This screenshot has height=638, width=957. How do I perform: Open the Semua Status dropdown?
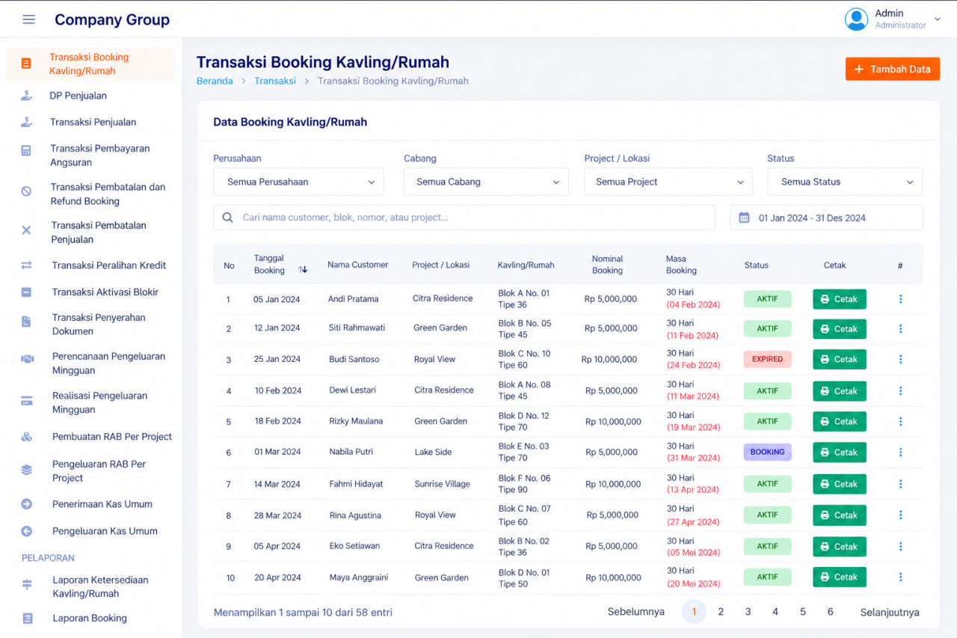coord(845,182)
